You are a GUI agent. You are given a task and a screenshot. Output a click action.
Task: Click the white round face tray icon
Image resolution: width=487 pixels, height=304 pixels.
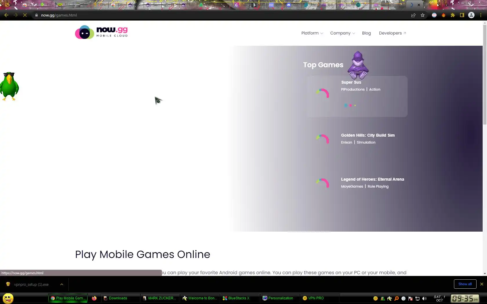click(404, 298)
